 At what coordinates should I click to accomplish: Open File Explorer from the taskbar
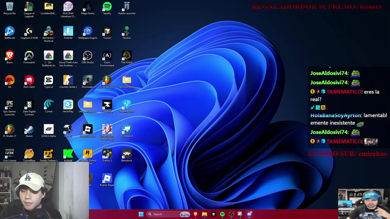pos(204,214)
